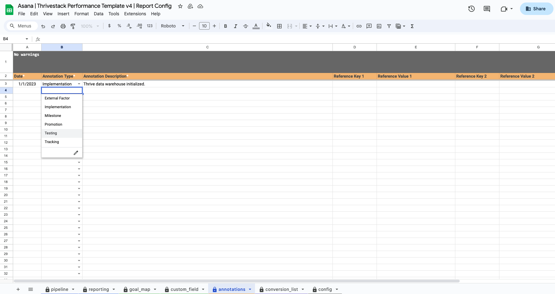Click the Share button
This screenshot has width=555, height=294.
point(536,9)
